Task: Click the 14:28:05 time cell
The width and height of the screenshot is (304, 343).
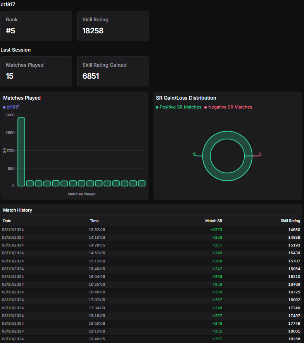Action: click(97, 245)
